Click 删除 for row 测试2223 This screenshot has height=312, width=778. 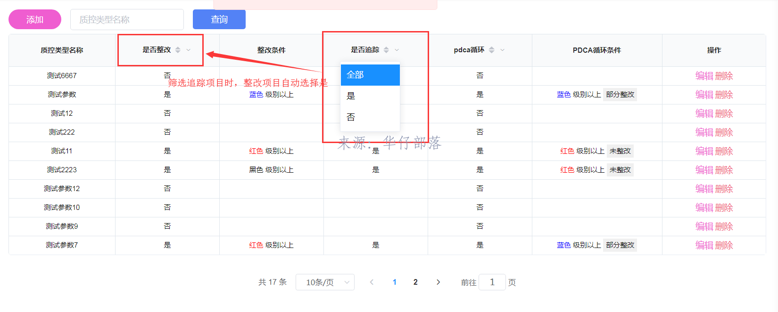[724, 170]
